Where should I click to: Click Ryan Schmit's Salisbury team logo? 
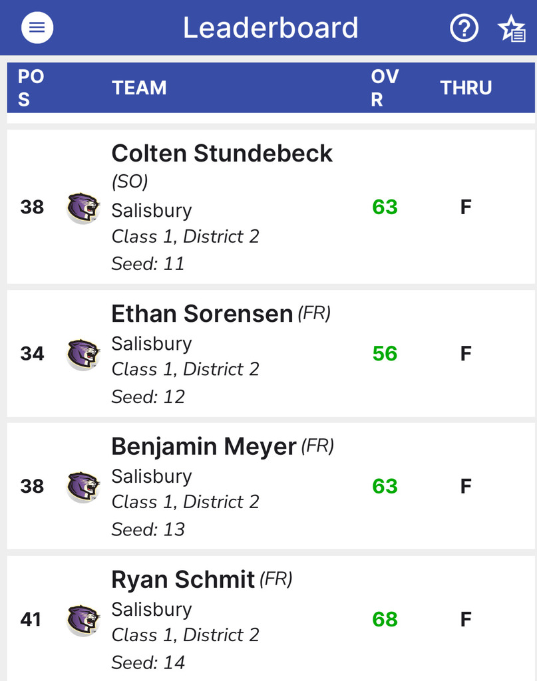tap(83, 619)
